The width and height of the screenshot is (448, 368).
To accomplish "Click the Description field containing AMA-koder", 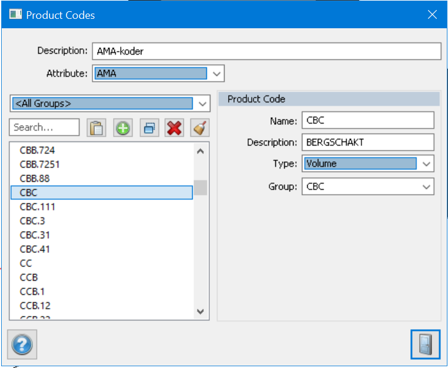I will [265, 51].
